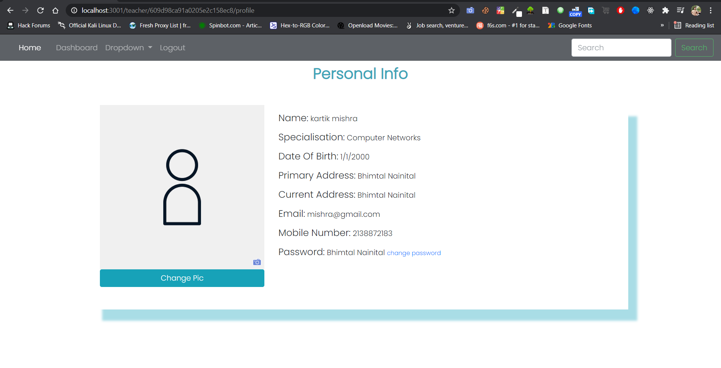Viewport: 721px width, 368px height.
Task: Reload the current page
Action: click(40, 10)
